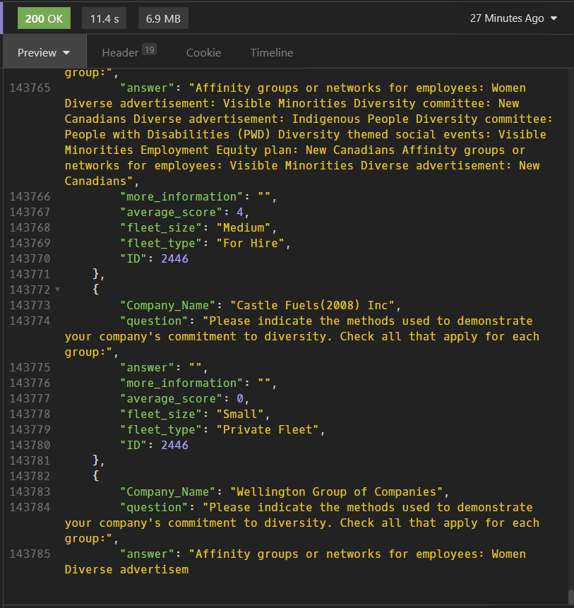The image size is (574, 608).
Task: Click the average_score value 4
Action: pyautogui.click(x=240, y=212)
